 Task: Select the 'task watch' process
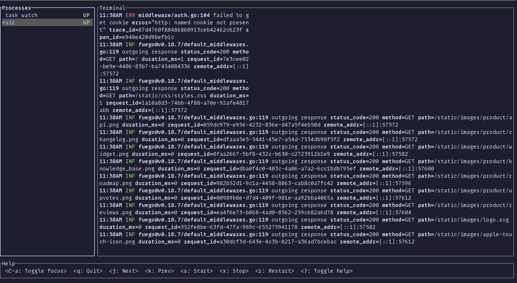pos(21,15)
